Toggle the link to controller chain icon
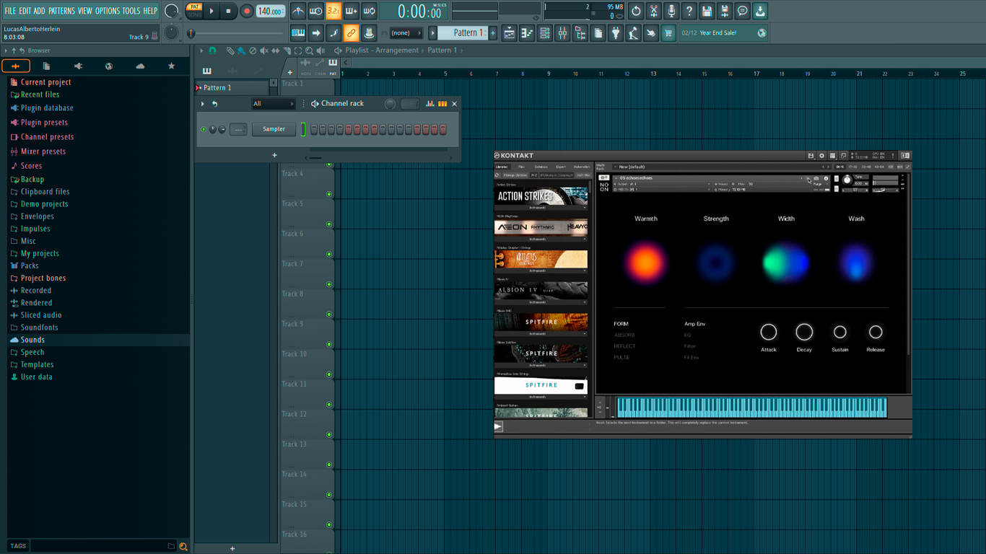Screen dimensions: 986x554 coord(351,33)
